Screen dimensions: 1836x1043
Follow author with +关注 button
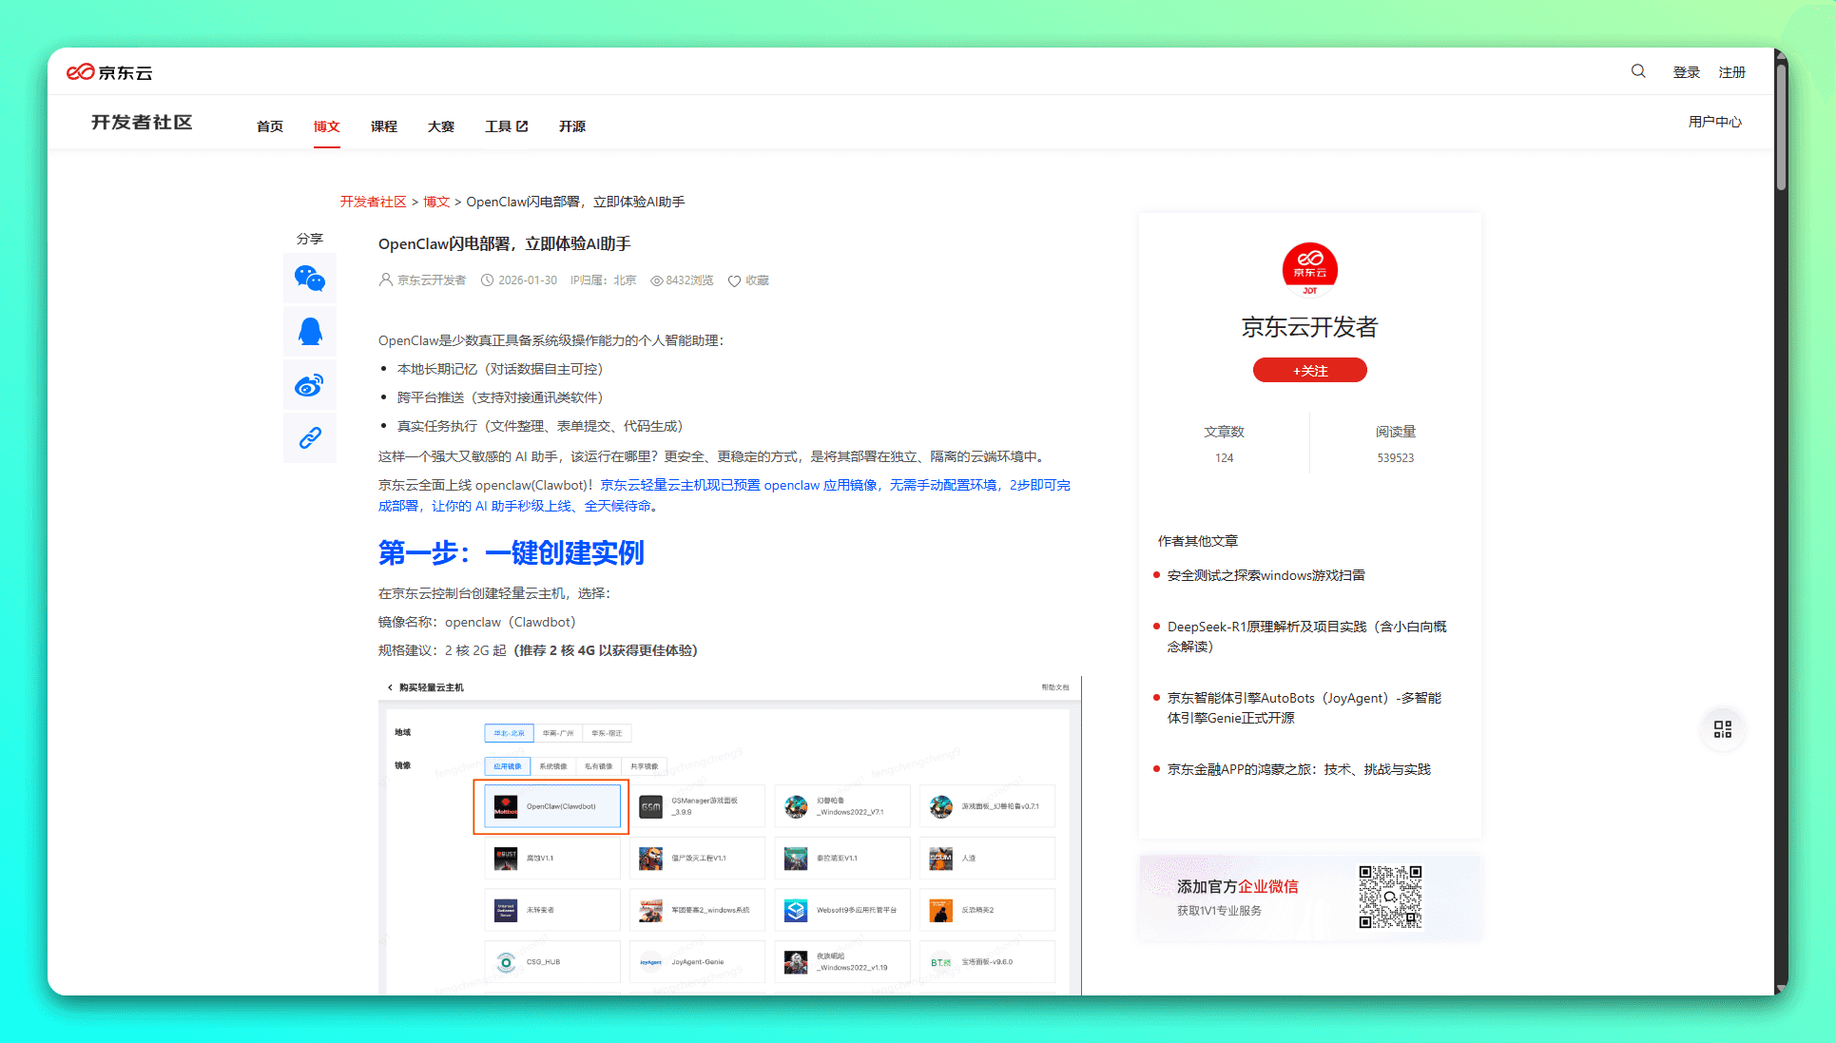pyautogui.click(x=1309, y=371)
